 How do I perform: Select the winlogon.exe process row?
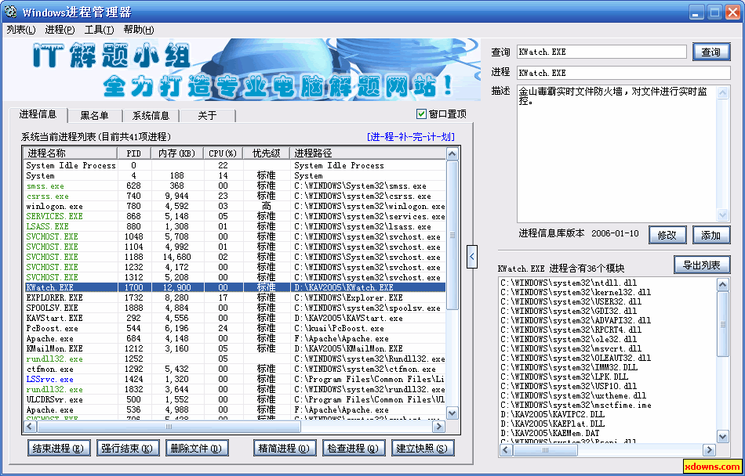[x=235, y=206]
